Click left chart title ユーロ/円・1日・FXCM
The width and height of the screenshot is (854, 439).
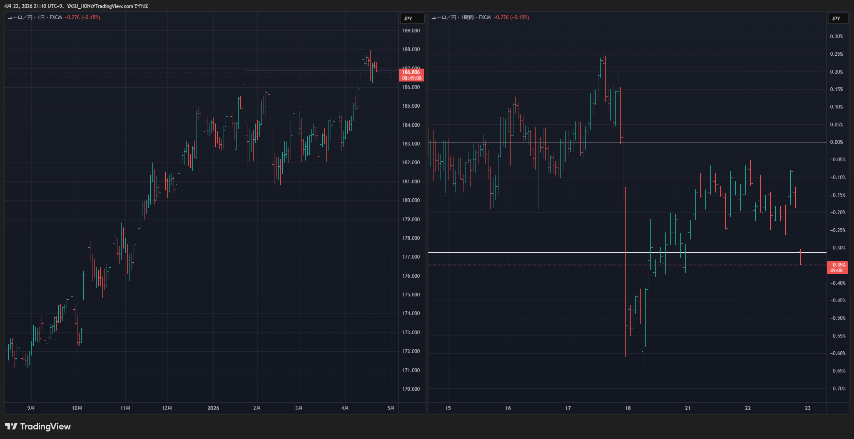tap(35, 17)
